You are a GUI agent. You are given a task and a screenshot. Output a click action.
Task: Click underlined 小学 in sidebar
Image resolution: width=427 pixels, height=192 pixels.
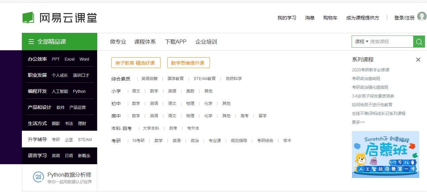pyautogui.click(x=69, y=140)
